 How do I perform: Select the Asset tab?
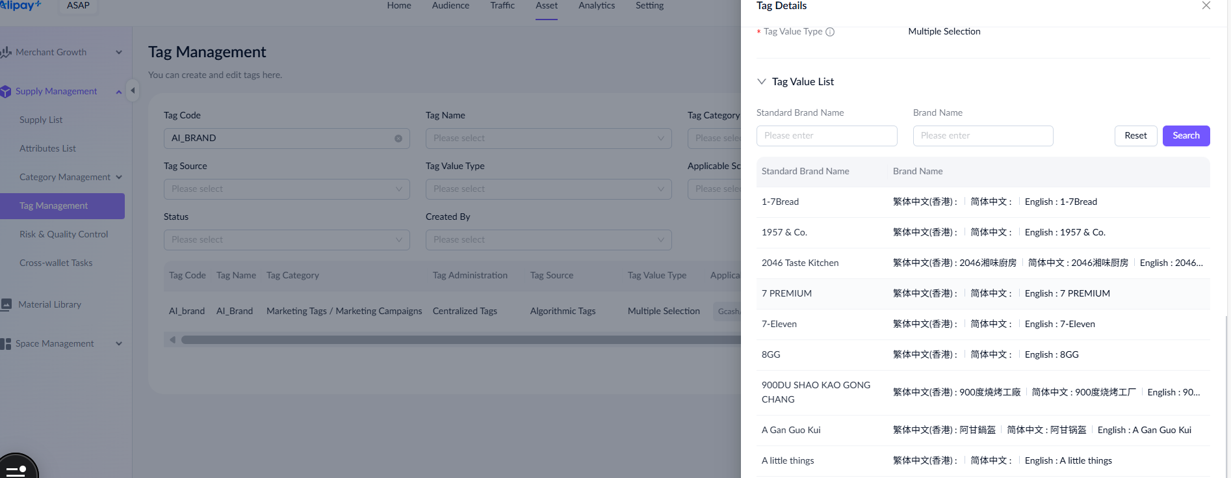[x=547, y=6]
